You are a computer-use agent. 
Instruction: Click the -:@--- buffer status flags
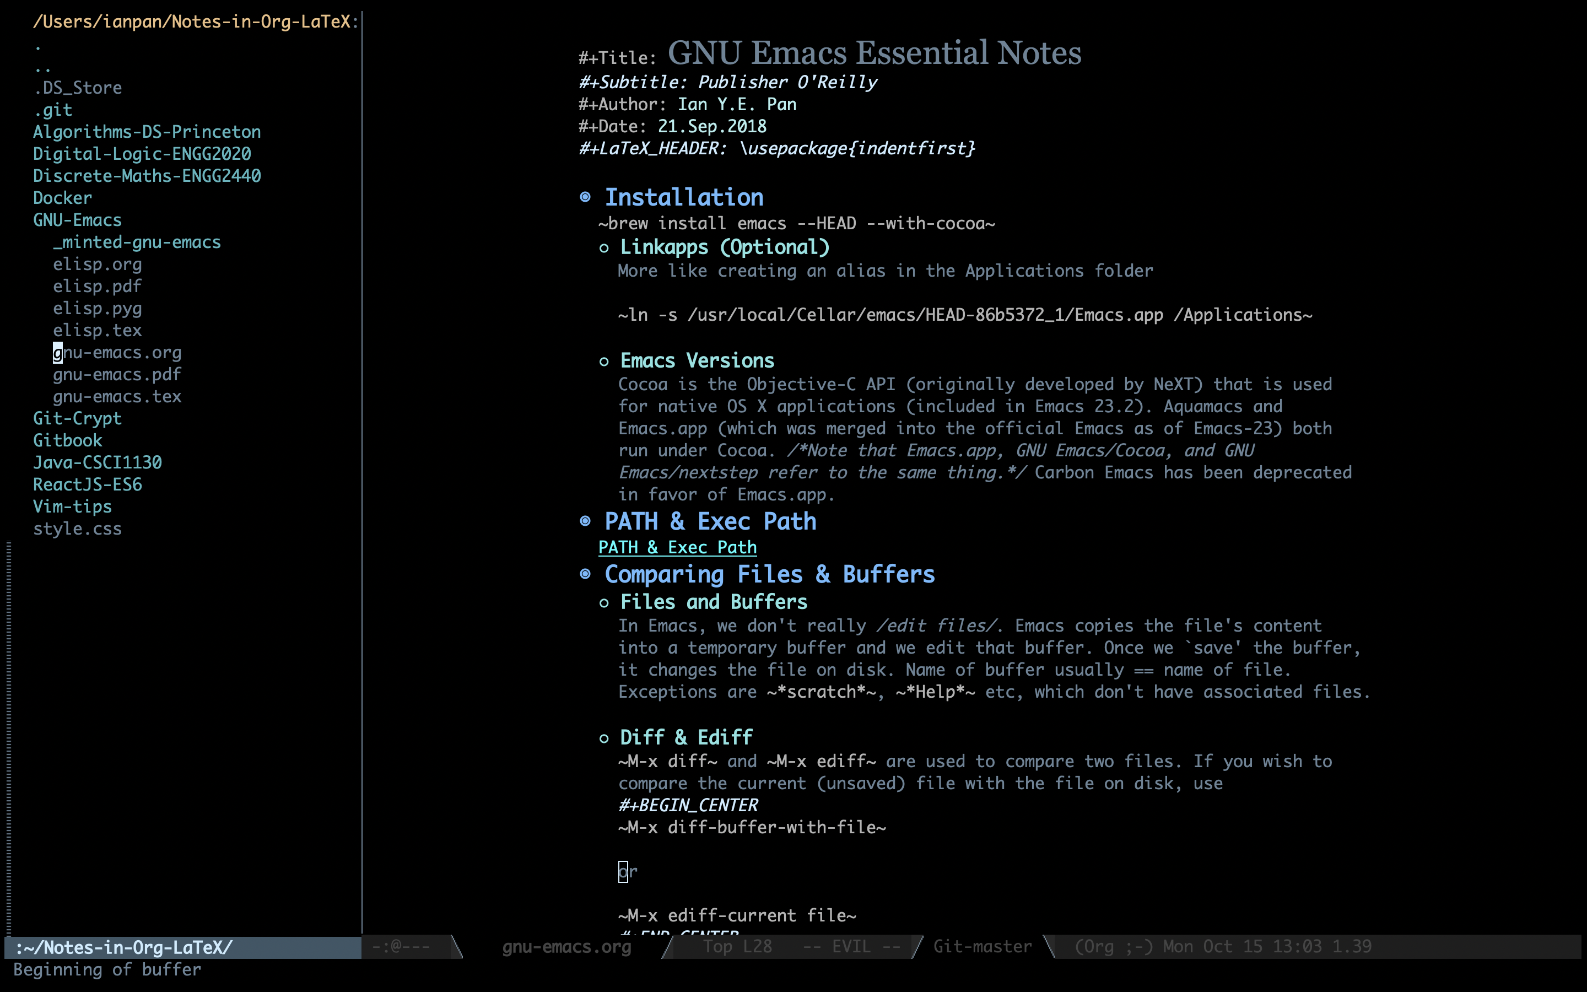point(401,947)
